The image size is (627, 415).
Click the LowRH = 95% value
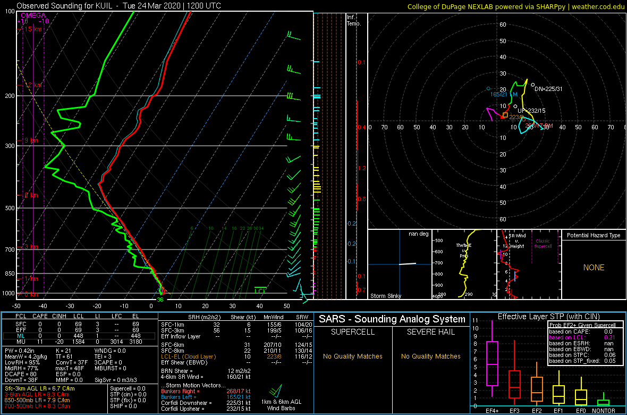(x=21, y=362)
